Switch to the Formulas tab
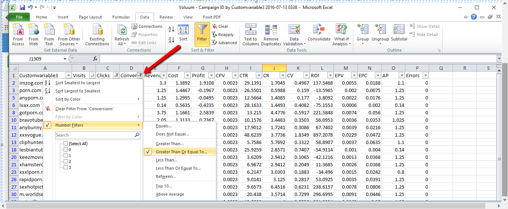Image resolution: width=508 pixels, height=209 pixels. (121, 17)
